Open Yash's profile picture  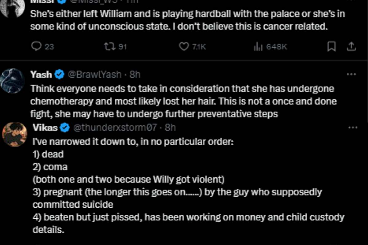tap(12, 81)
